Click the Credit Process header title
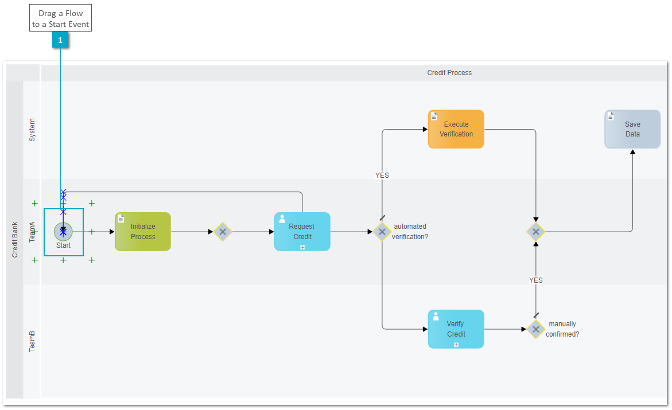This screenshot has height=410, width=672. 449,73
